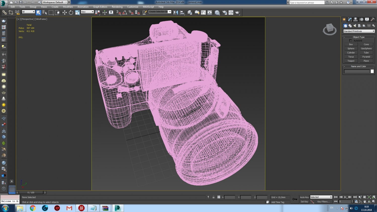Click the Render Production teapot icon
Viewport: 377px width, 212px height.
coord(237,12)
